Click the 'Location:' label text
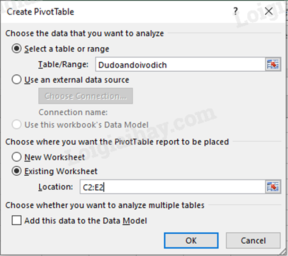 pyautogui.click(x=56, y=187)
